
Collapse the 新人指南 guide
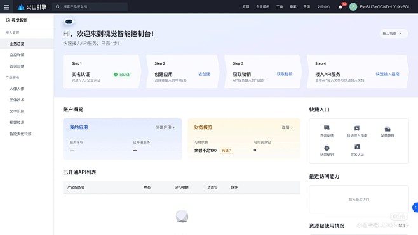(394, 34)
